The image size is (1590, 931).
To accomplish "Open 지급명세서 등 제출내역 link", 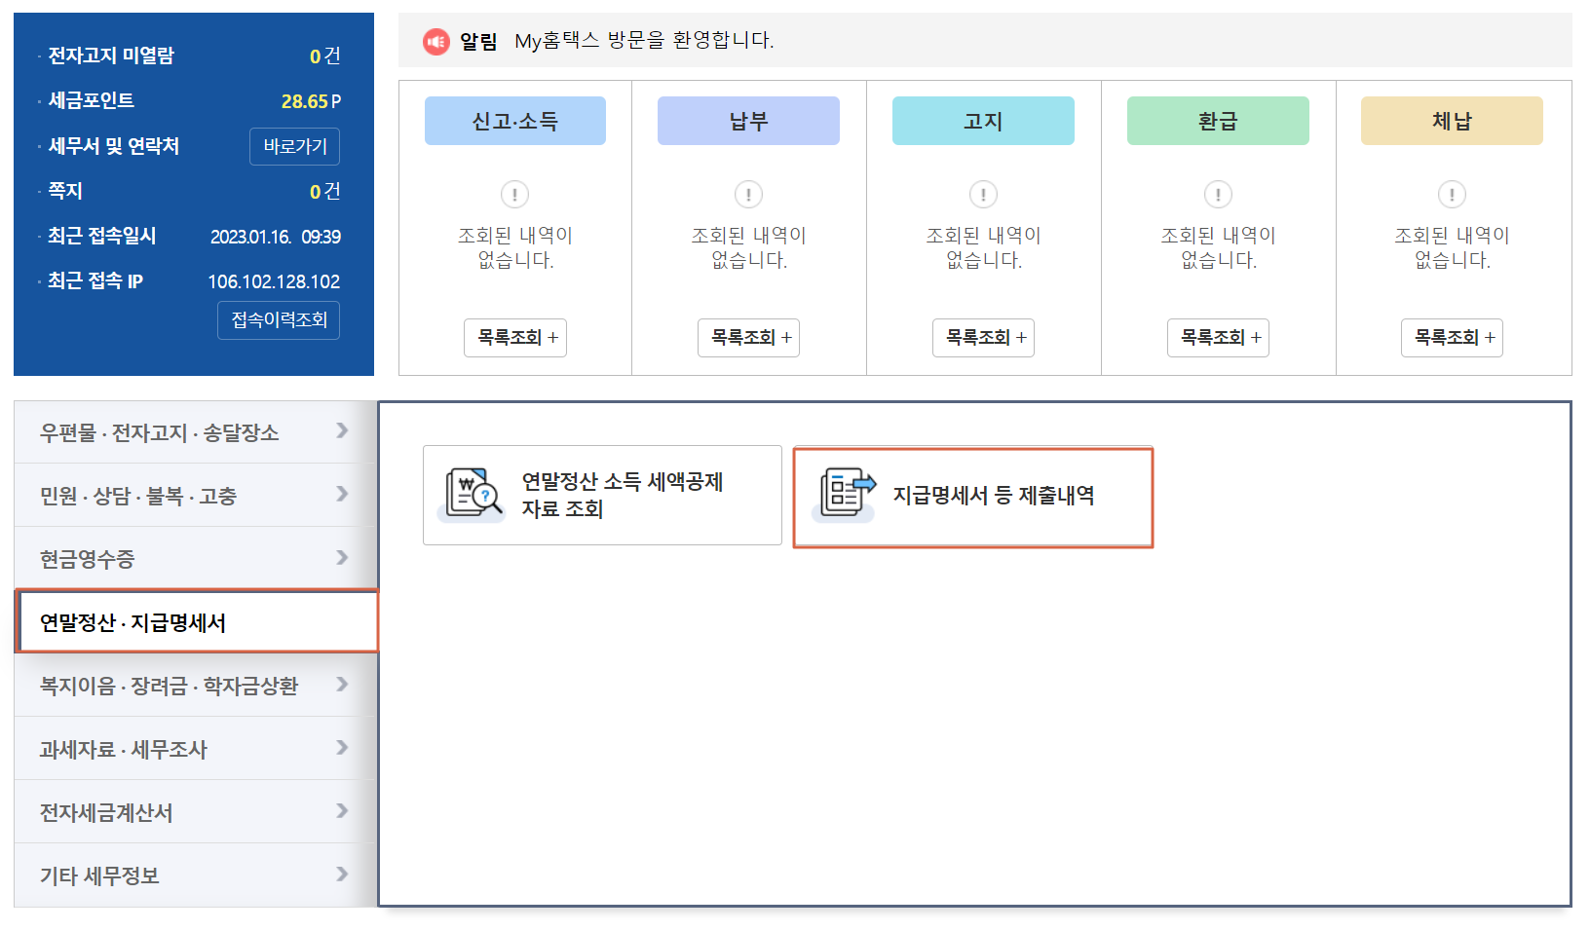I will pos(973,497).
